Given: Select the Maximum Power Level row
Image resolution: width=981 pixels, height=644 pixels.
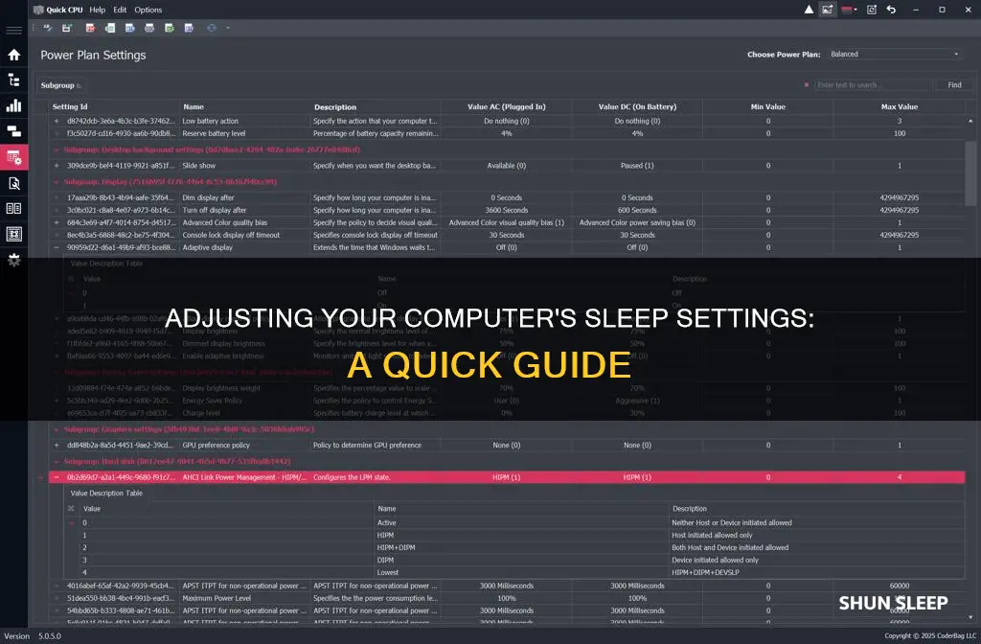Looking at the screenshot, I should click(507, 598).
